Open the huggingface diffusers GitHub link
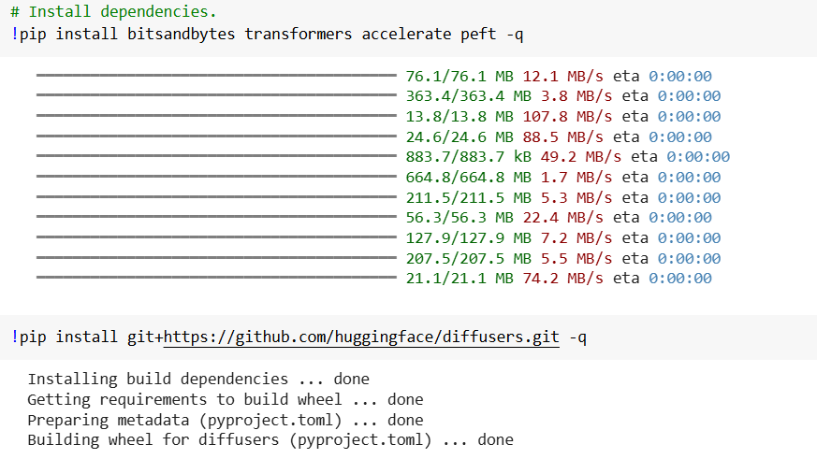Image resolution: width=817 pixels, height=459 pixels. tap(360, 337)
